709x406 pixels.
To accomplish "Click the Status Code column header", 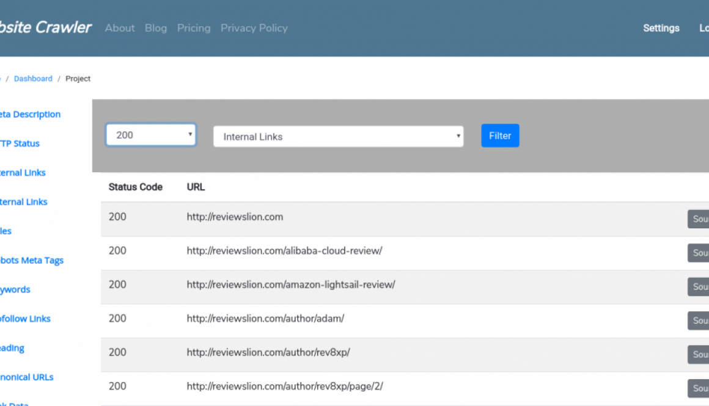I will (x=135, y=187).
